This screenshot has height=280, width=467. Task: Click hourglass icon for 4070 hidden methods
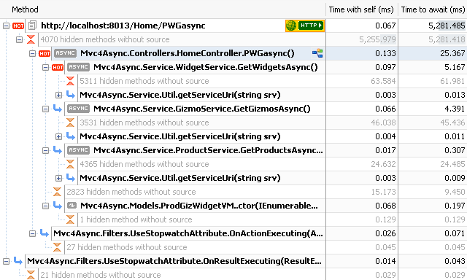31,39
